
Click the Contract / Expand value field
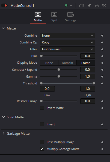pos(88,70)
